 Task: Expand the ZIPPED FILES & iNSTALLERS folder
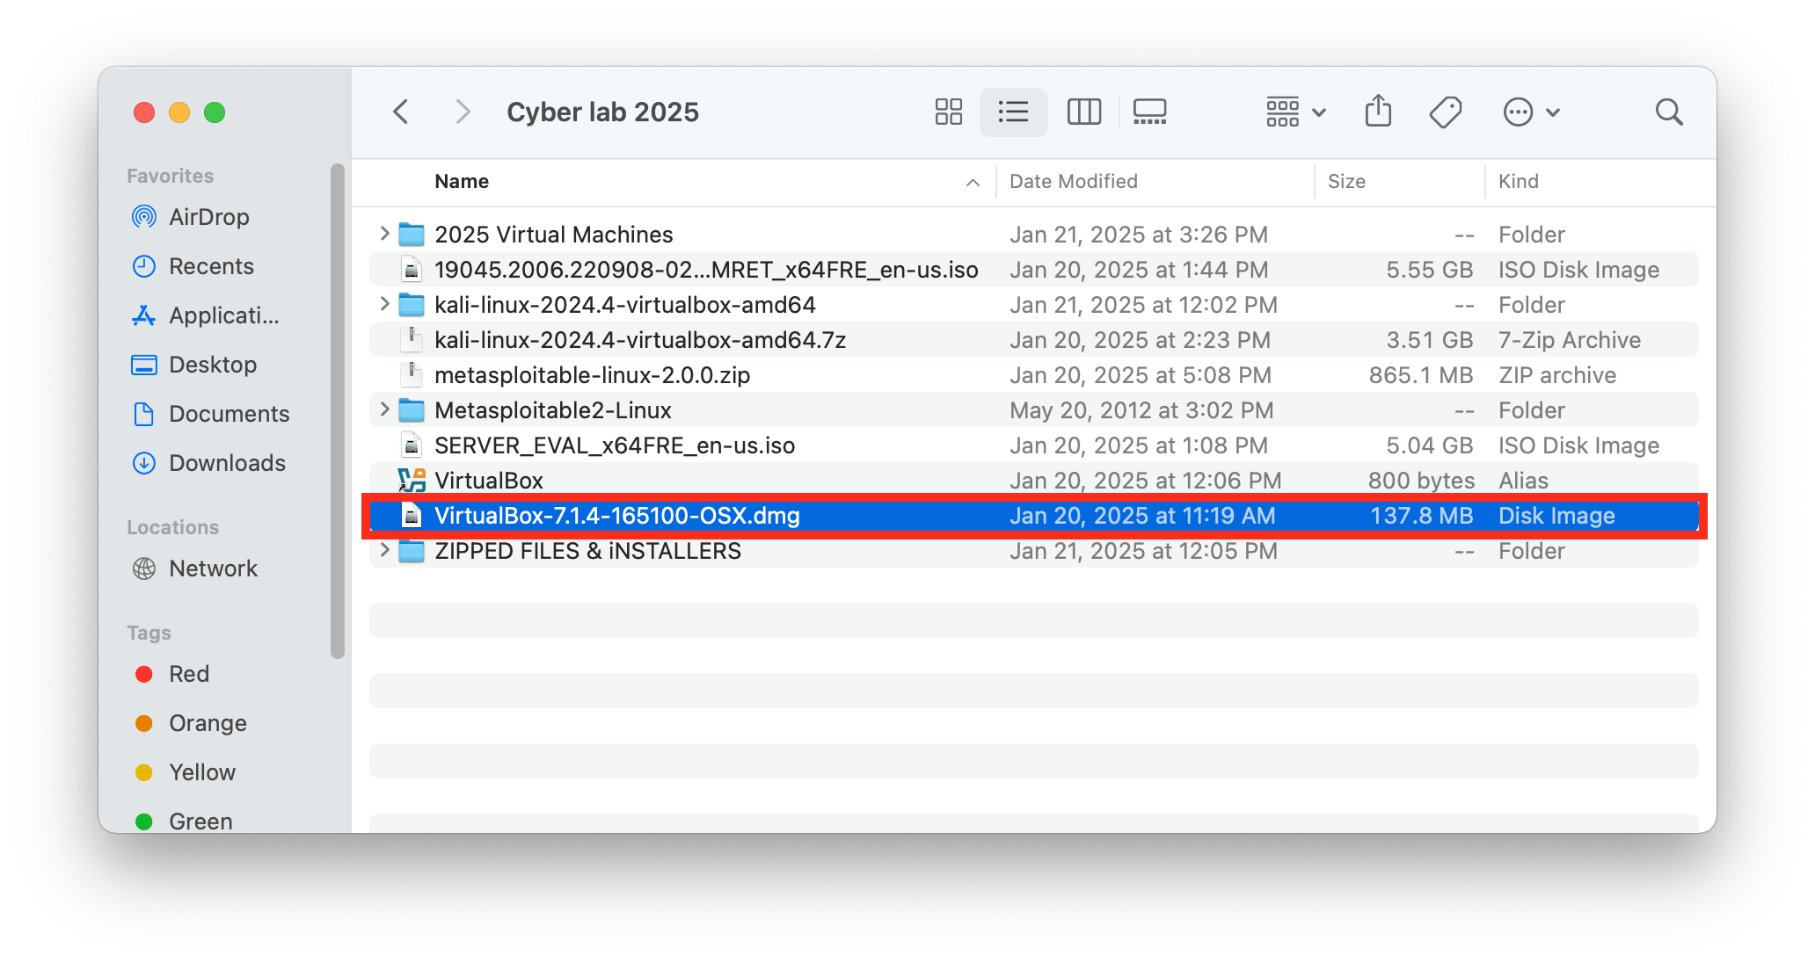pyautogui.click(x=383, y=550)
